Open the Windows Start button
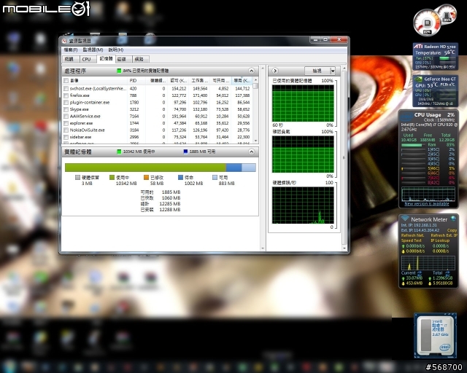467x373 pixels. pyautogui.click(x=9, y=366)
